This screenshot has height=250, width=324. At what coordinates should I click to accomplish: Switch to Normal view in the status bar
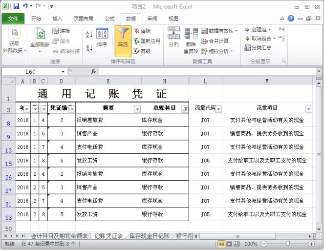click(221, 244)
